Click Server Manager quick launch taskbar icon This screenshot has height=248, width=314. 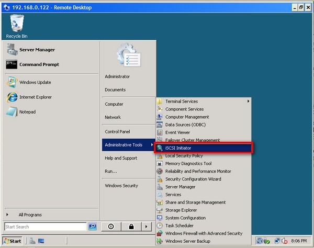(32, 241)
